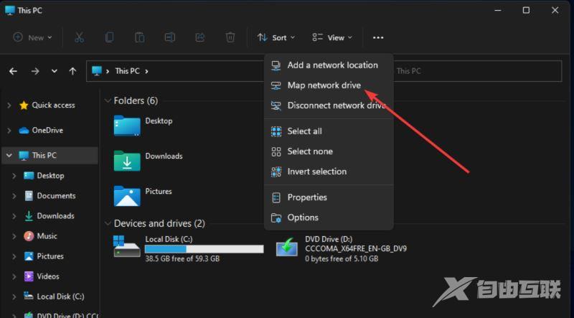Click the Share icon in toolbar

200,37
